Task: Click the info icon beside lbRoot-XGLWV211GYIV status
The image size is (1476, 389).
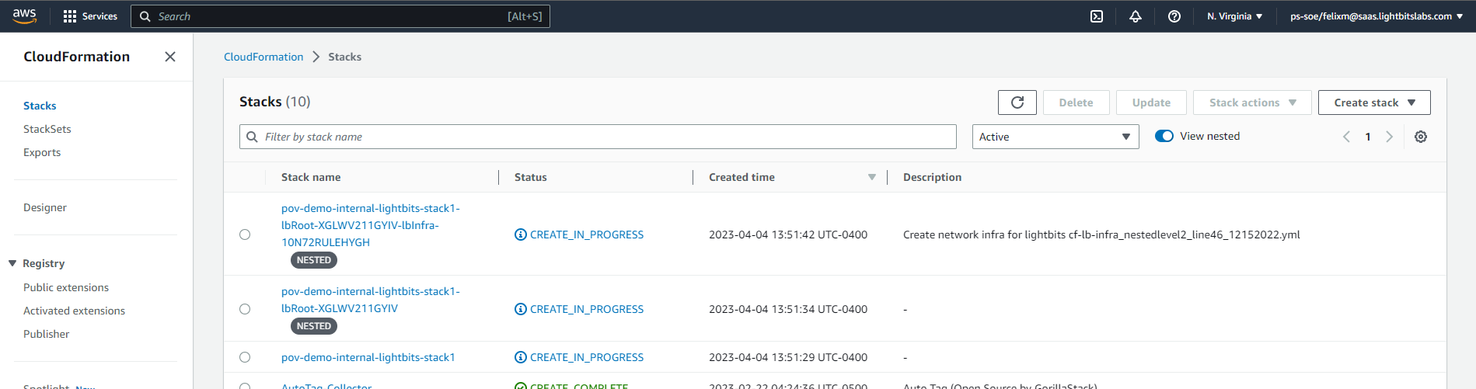Action: pyautogui.click(x=521, y=309)
